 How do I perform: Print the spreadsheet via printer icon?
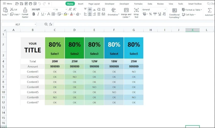pyautogui.click(x=30, y=4)
